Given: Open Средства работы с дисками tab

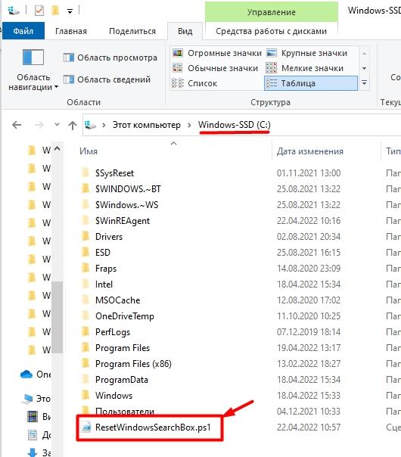Looking at the screenshot, I should 272,31.
